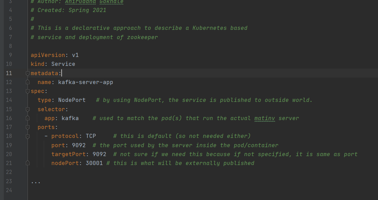Fold the protocol list item marker

pyautogui.click(x=28, y=136)
